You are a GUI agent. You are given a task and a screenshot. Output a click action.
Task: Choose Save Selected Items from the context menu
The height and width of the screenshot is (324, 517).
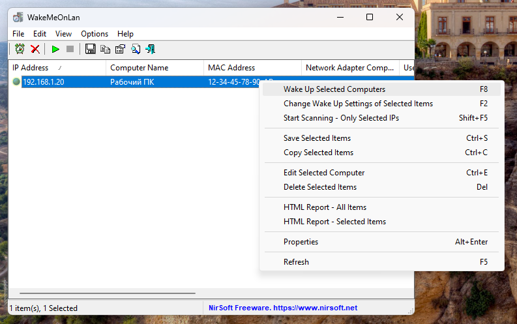pyautogui.click(x=382, y=138)
